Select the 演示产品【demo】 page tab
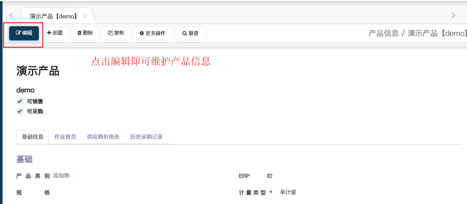Viewport: 467px width, 204px height. [x=53, y=16]
